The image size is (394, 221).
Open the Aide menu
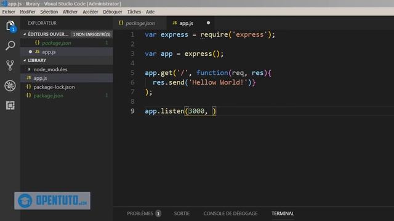click(150, 12)
